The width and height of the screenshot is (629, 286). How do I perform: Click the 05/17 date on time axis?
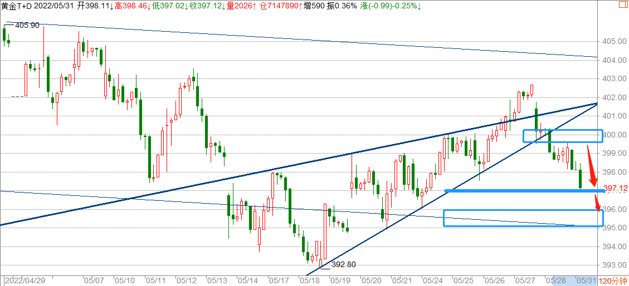278,281
